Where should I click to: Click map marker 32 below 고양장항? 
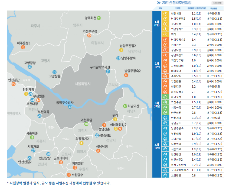pyautogui.click(x=30, y=67)
